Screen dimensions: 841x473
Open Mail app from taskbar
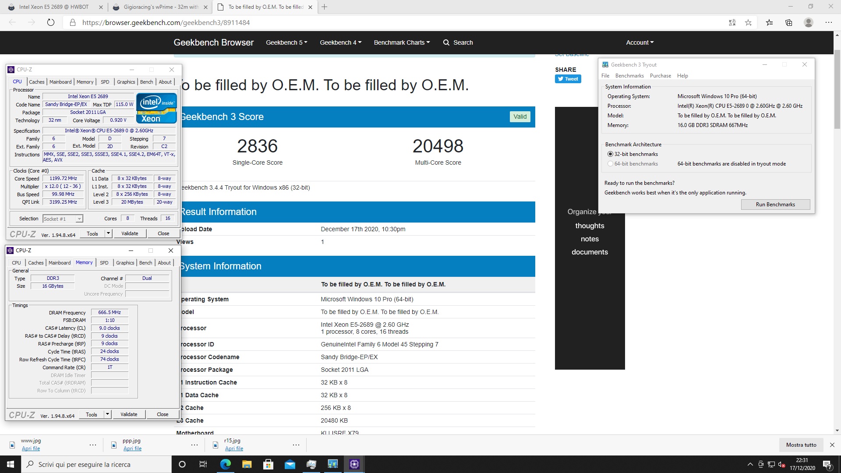click(290, 464)
